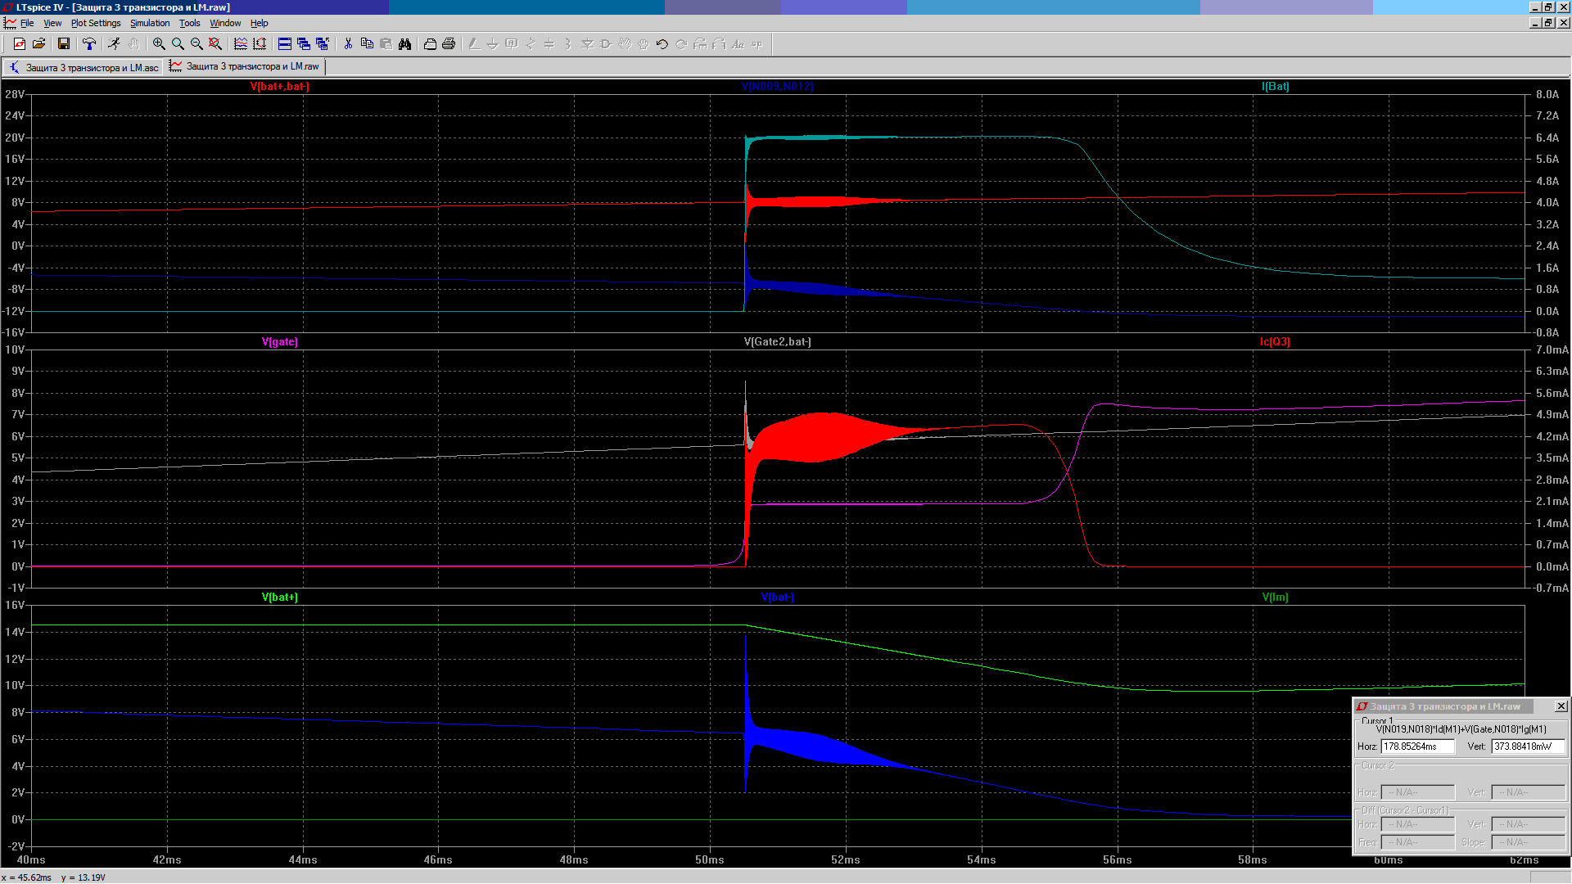Select the .raw waveform tab
Viewport: 1572px width, 884px height.
(245, 66)
